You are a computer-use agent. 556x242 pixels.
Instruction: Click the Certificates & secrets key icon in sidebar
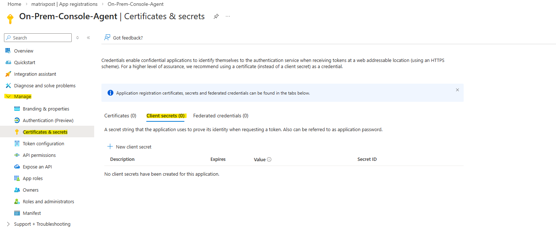[x=17, y=132]
